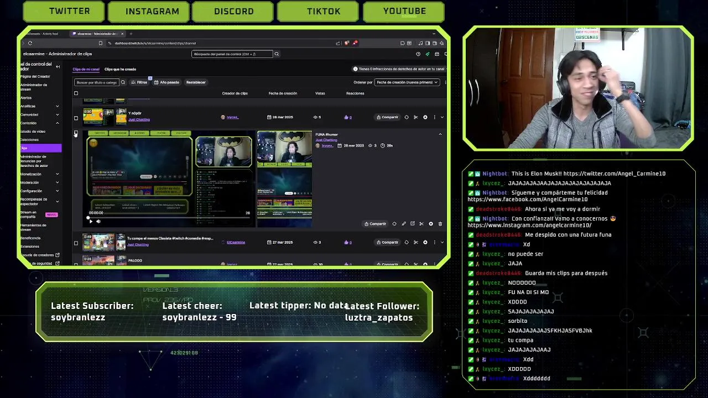708x398 pixels.
Task: Mute the FUNA #humor clip preview volume
Action: (x=98, y=221)
